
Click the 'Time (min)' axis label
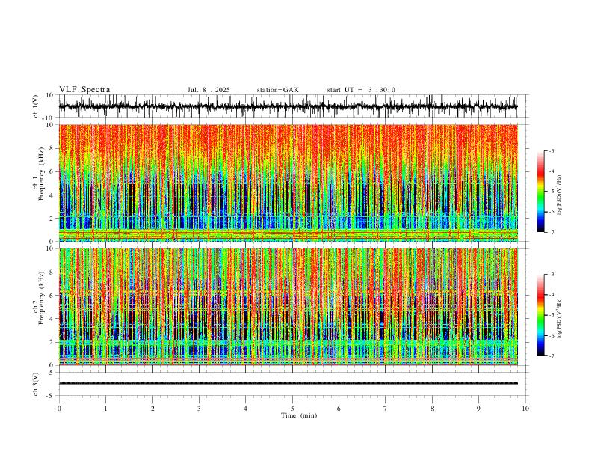pyautogui.click(x=299, y=415)
